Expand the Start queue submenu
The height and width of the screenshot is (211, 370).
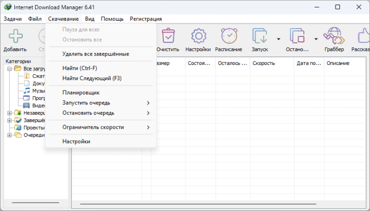click(x=148, y=103)
